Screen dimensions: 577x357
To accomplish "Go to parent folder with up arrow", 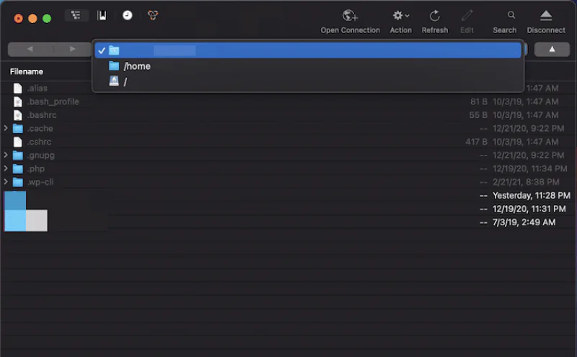I will (x=552, y=49).
